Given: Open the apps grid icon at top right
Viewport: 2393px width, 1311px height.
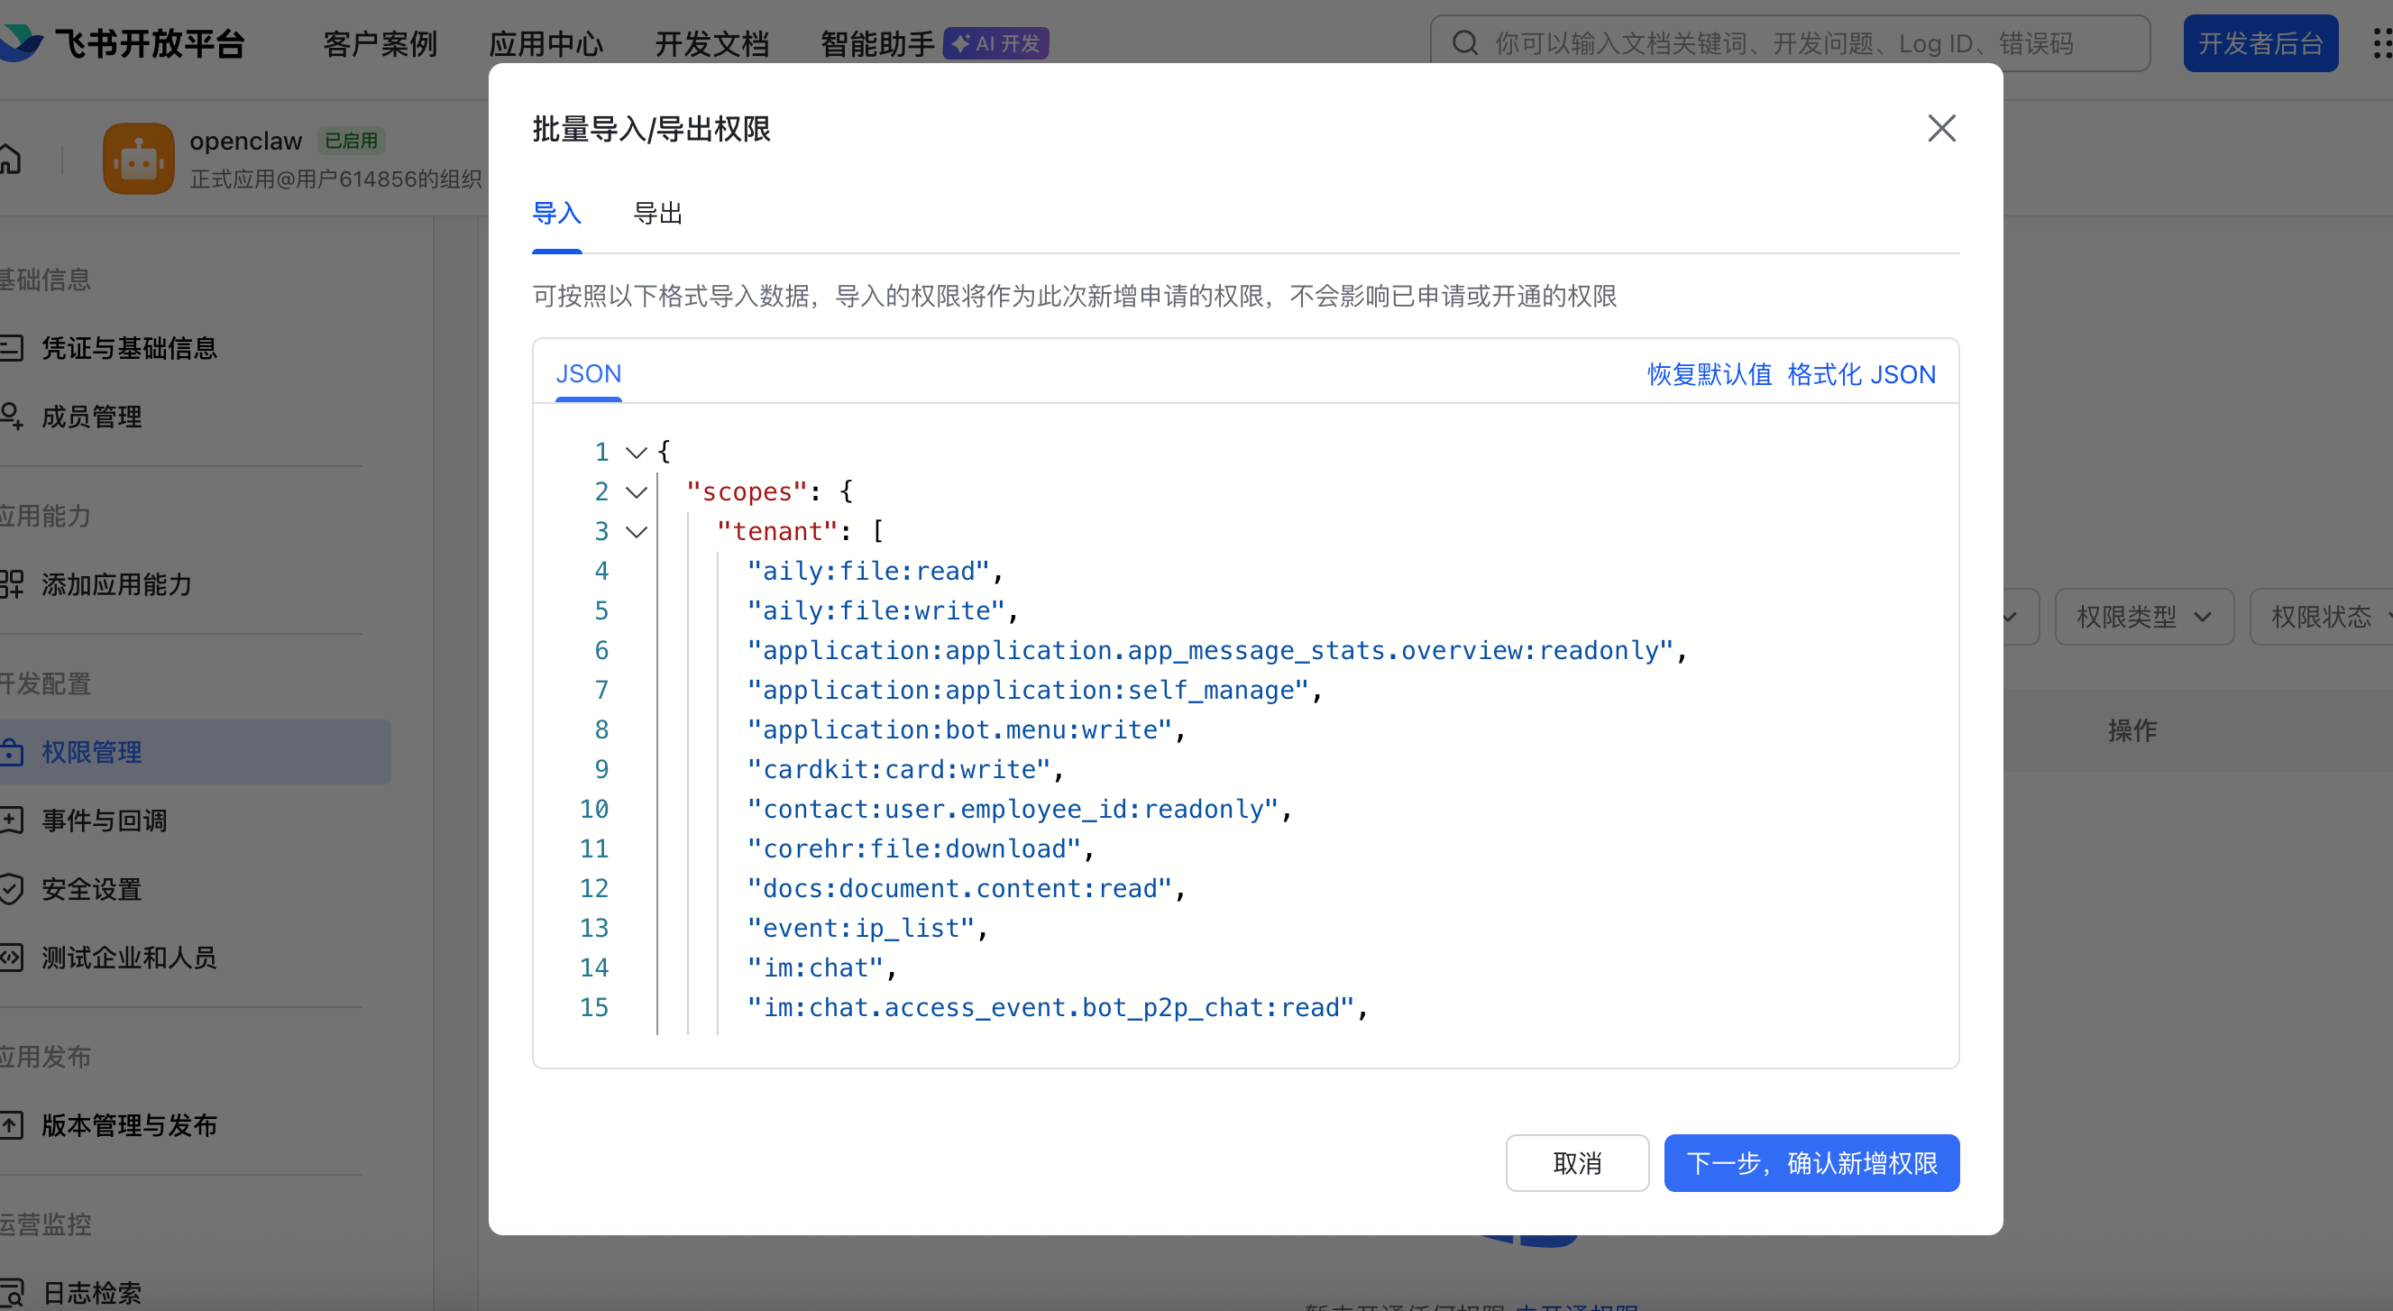Looking at the screenshot, I should tap(2383, 42).
